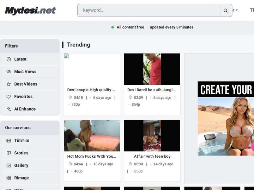Click the Our services panel heading

18,128
